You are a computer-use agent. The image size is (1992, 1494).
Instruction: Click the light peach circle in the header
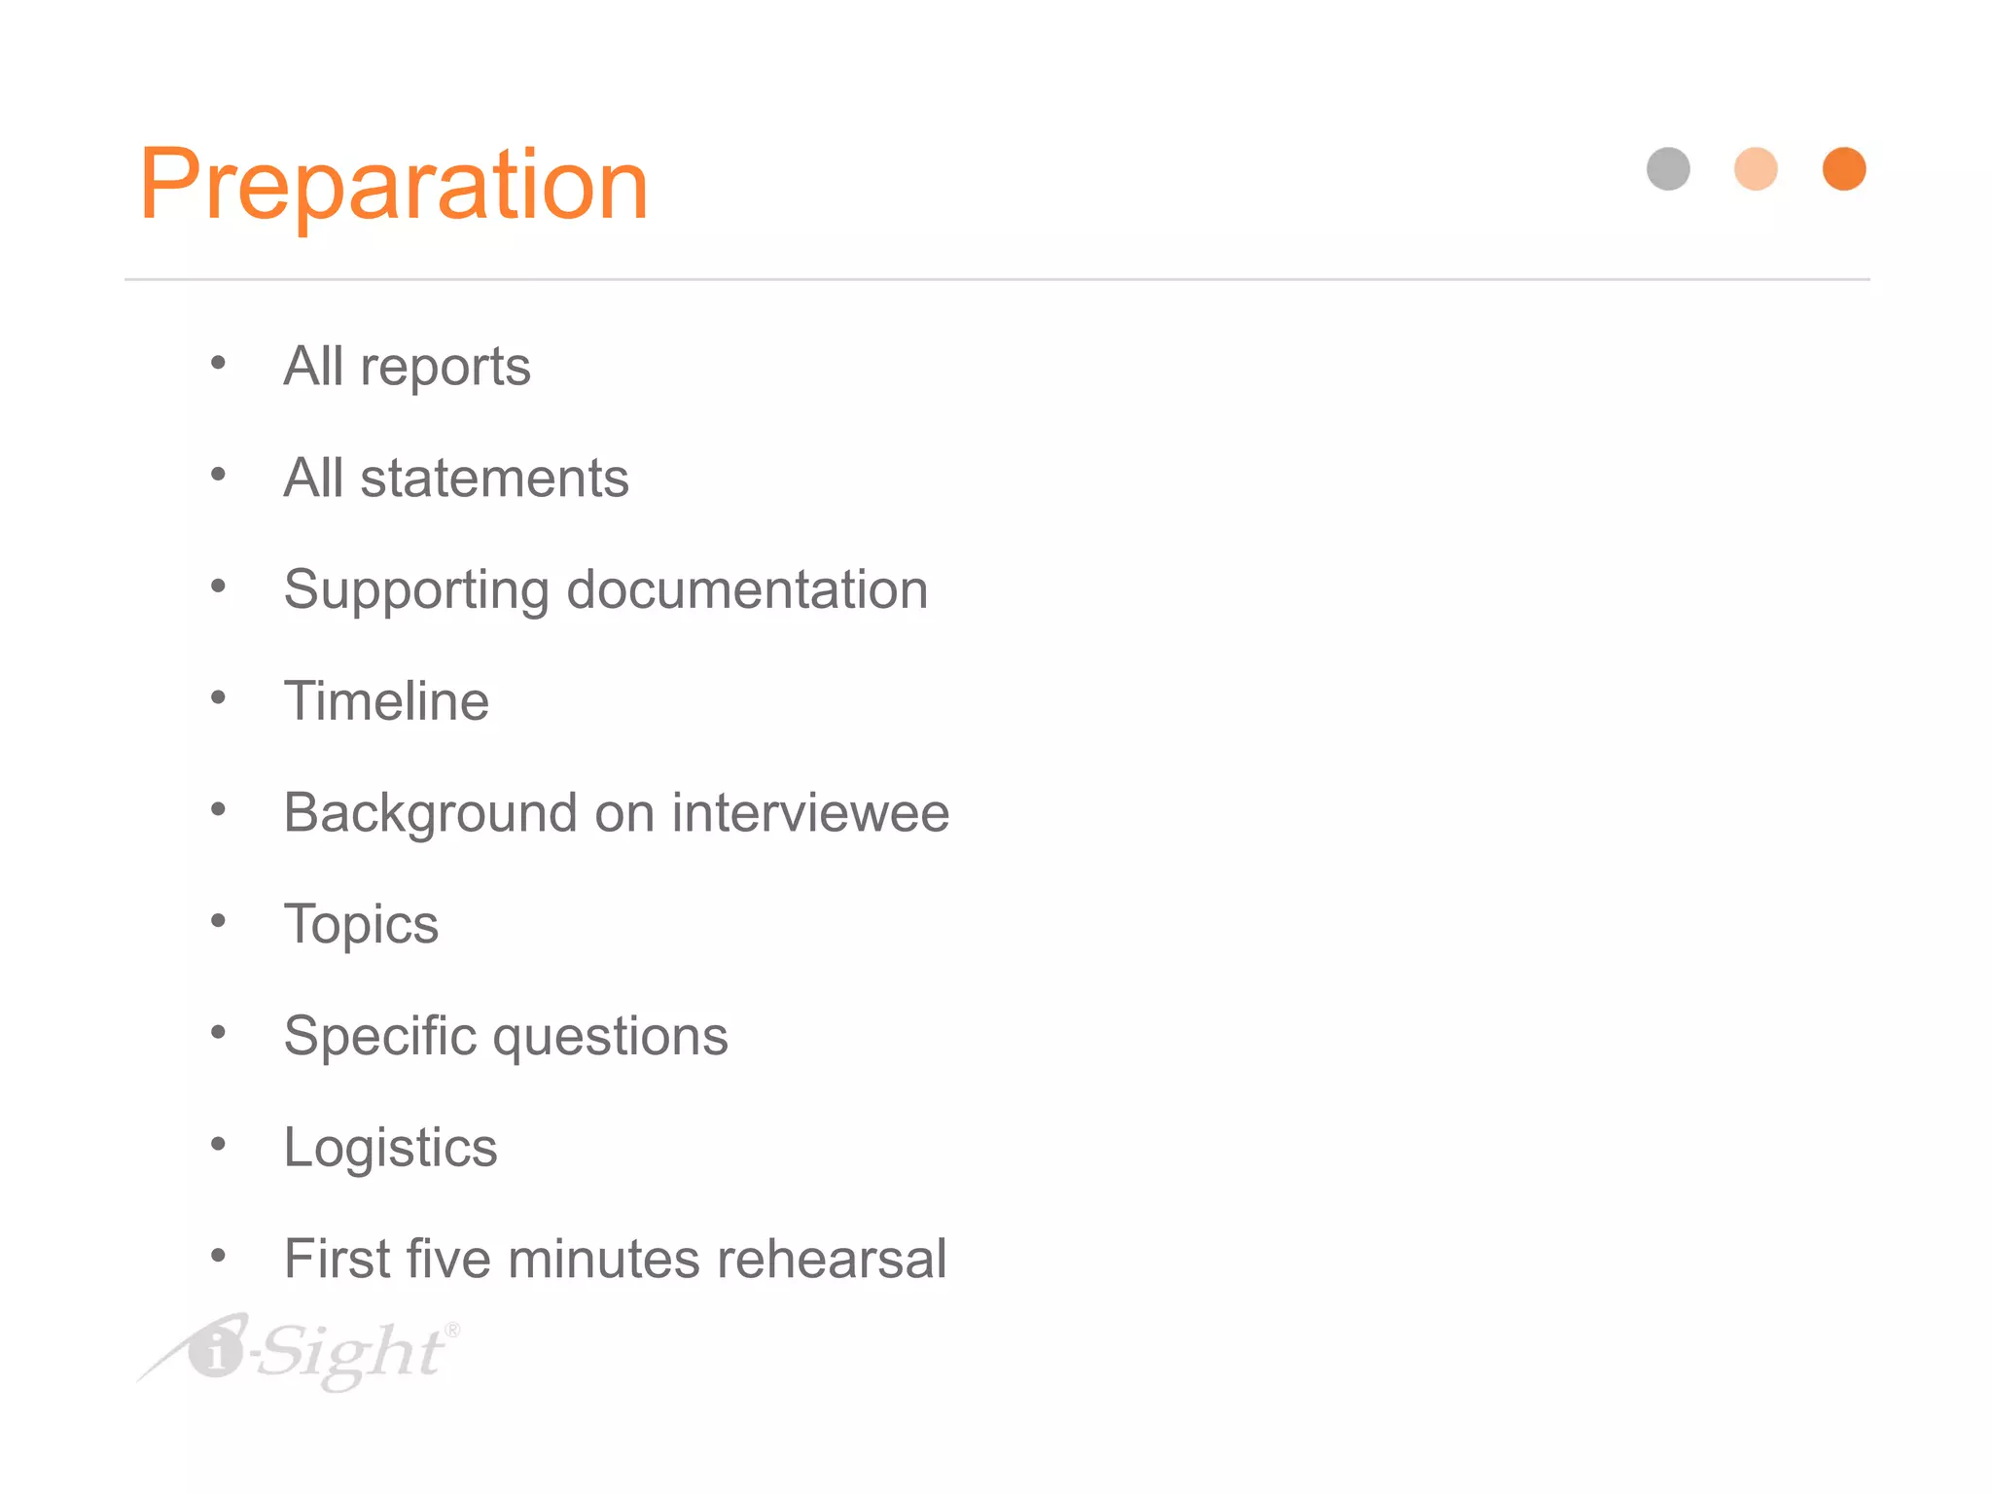[x=1756, y=169]
